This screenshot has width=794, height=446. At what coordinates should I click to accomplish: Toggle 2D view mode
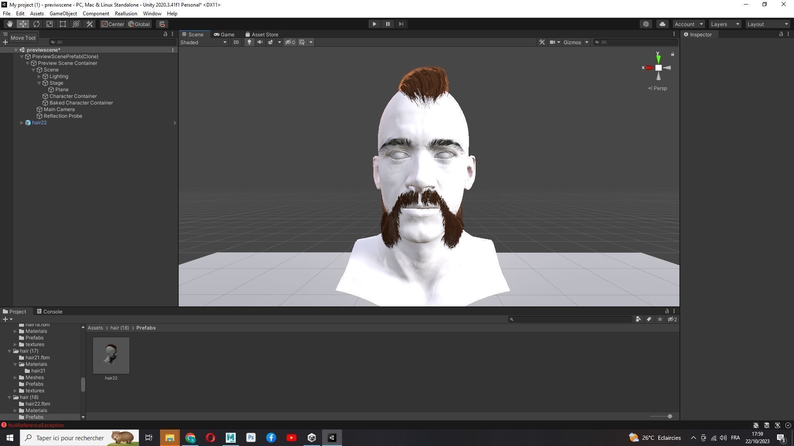(236, 42)
